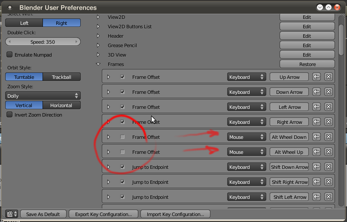Open the Mouse type dropdown for Alt Wheel Up

click(247, 152)
